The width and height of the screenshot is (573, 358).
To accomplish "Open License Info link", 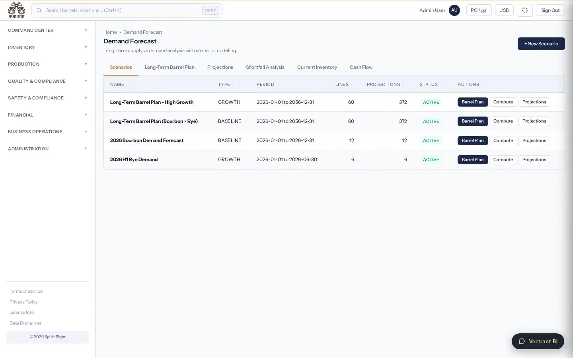I will [x=22, y=312].
